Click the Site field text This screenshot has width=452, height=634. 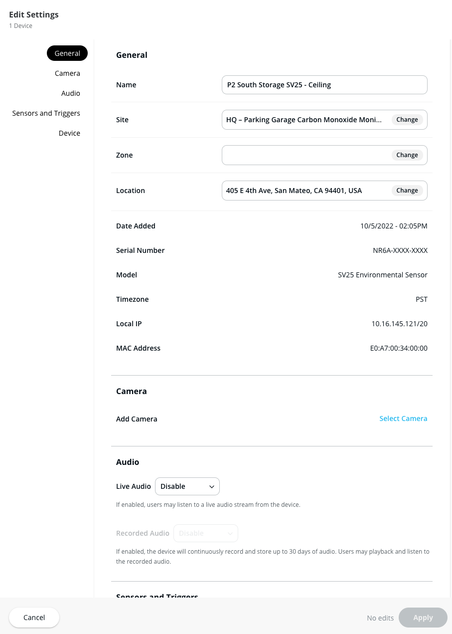point(304,120)
